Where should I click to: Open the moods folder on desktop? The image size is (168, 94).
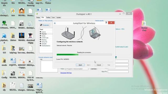[4, 62]
